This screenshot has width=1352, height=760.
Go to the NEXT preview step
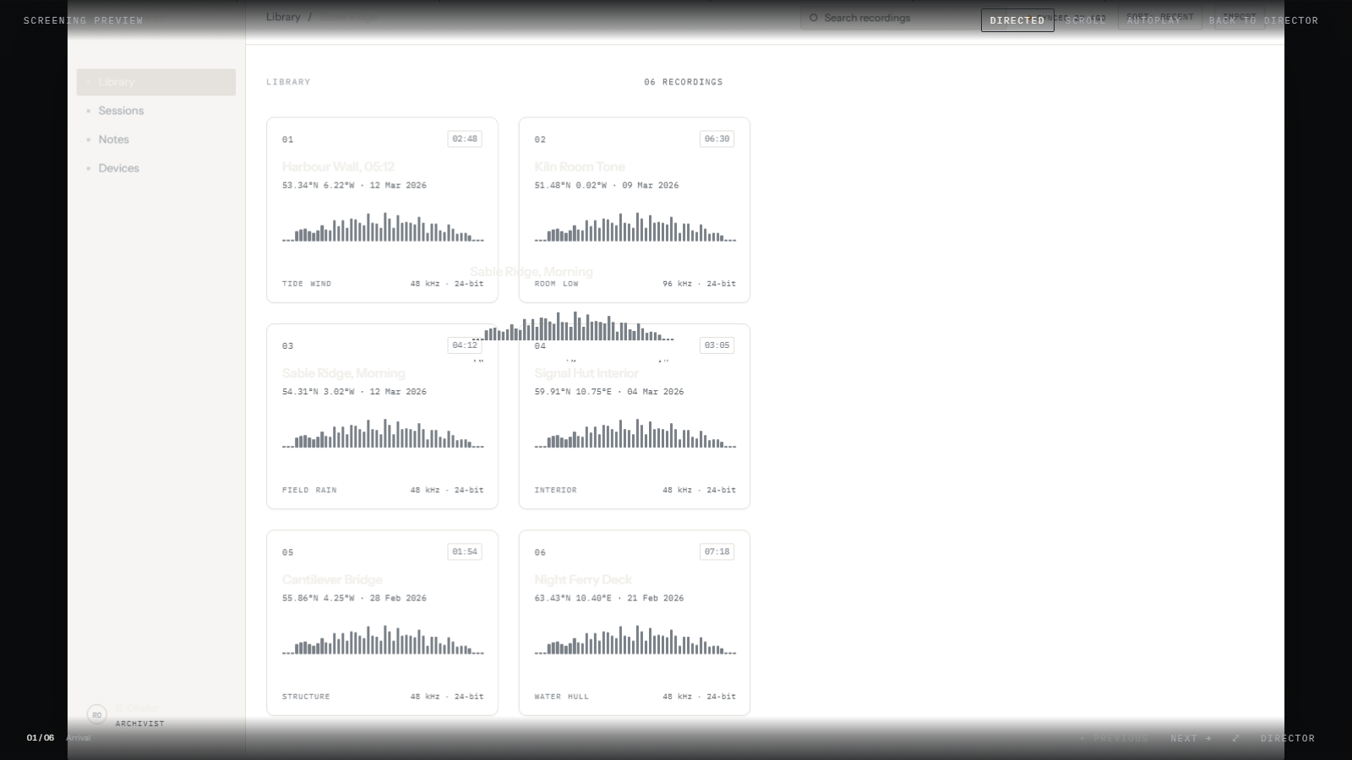point(1191,738)
